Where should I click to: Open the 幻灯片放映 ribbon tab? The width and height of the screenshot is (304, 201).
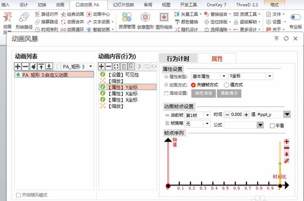[x=123, y=5]
